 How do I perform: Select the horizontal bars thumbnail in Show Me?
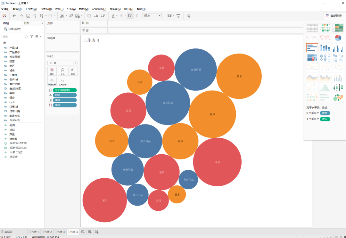[312, 47]
